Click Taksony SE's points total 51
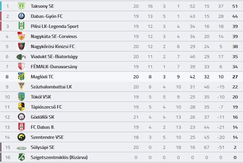The image size is (243, 163). click(235, 6)
